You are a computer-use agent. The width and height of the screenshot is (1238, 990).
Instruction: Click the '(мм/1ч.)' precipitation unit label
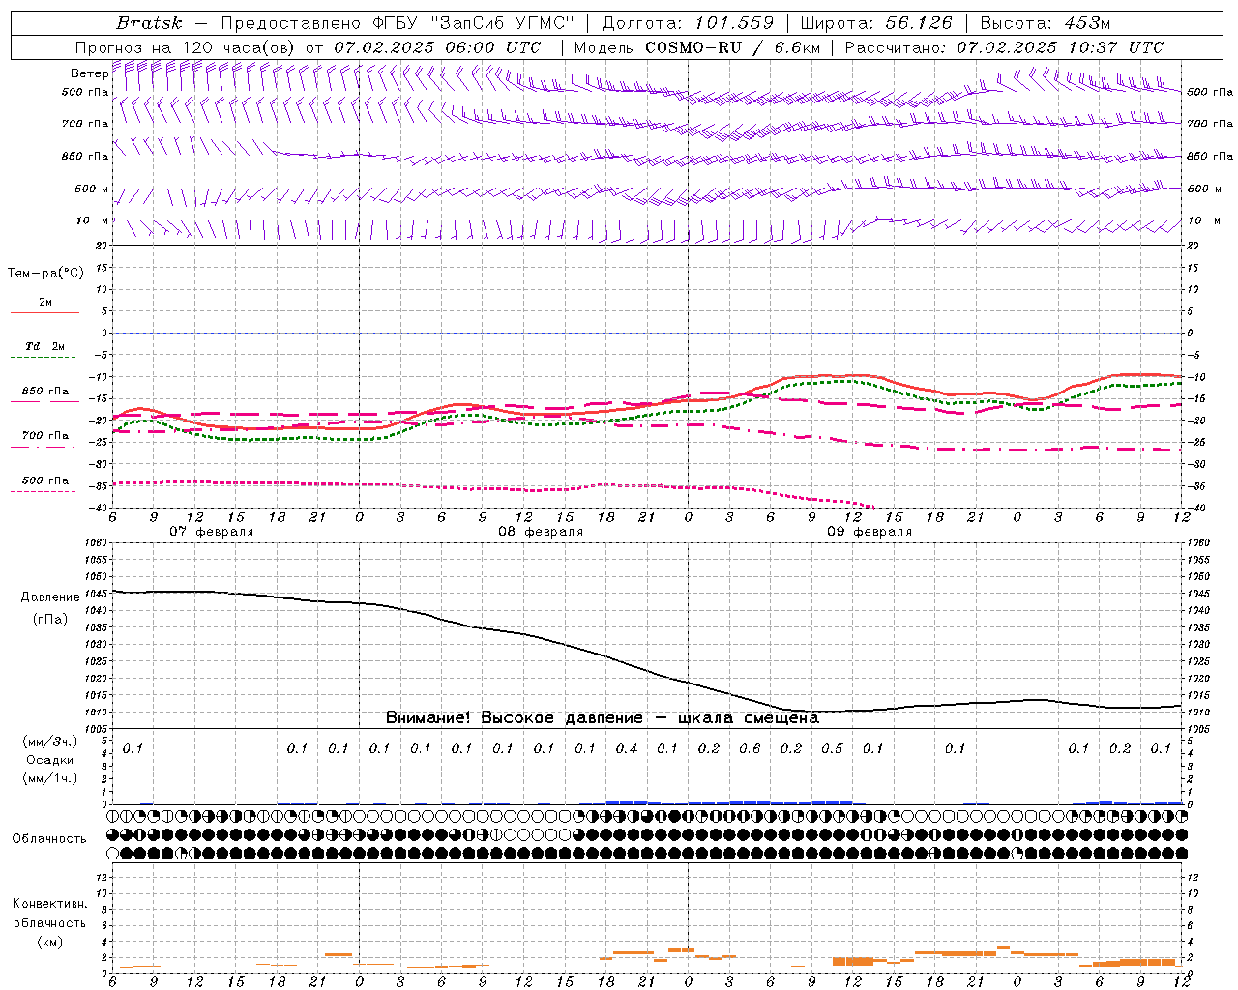tap(49, 778)
